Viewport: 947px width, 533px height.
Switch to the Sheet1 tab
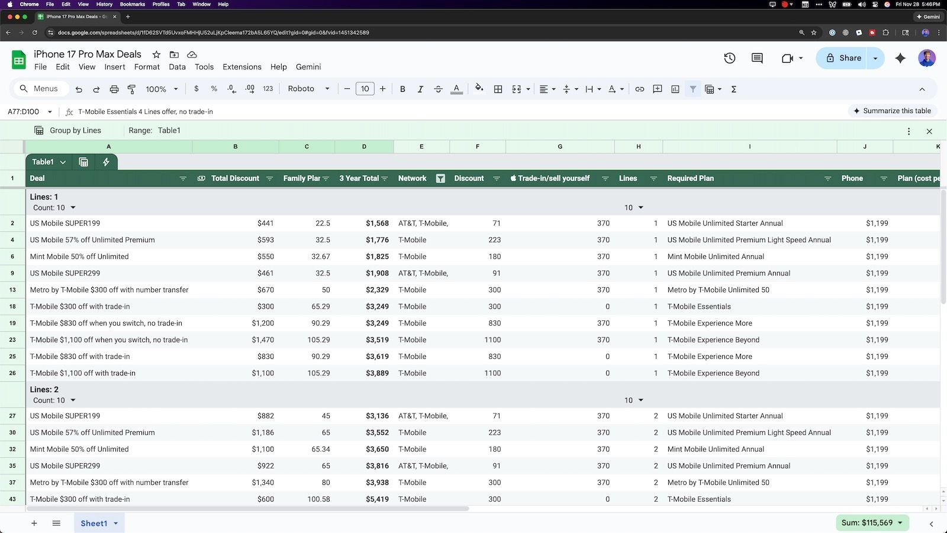(94, 524)
